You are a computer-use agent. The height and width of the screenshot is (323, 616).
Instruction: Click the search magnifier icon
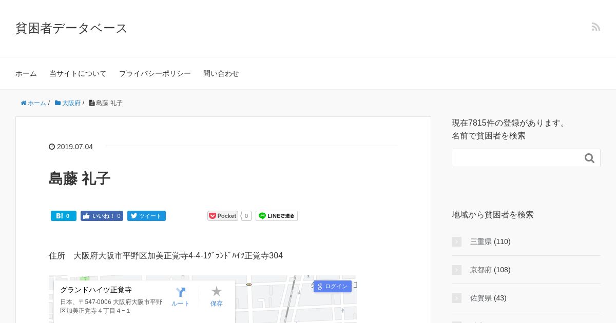589,158
